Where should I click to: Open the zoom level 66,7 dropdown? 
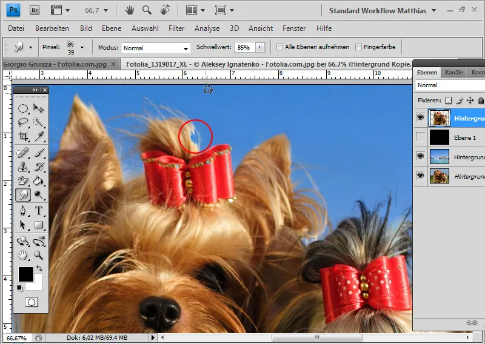coord(105,10)
